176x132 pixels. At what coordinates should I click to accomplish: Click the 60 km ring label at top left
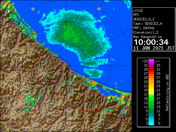pos(33,9)
